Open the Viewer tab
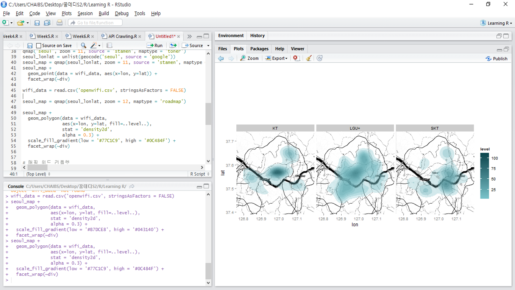Viewport: 515px width, 290px height. [x=298, y=49]
